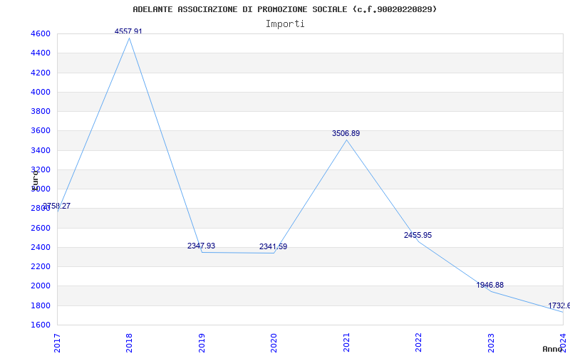Click the y-axis value 3600
This screenshot has height=356, width=570.
tap(41, 130)
